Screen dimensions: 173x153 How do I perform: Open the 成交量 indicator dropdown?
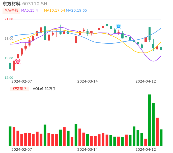[19, 89]
